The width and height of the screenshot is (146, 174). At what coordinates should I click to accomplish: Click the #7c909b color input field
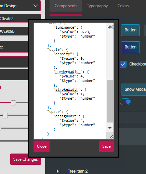[14, 31]
